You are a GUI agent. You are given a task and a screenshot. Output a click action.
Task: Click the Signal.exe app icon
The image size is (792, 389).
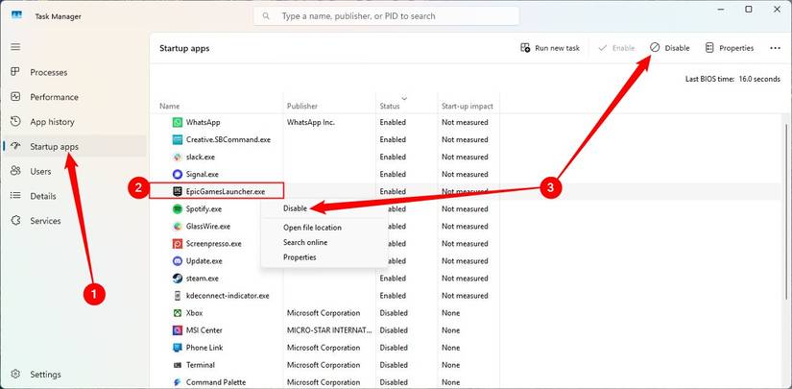pyautogui.click(x=178, y=174)
